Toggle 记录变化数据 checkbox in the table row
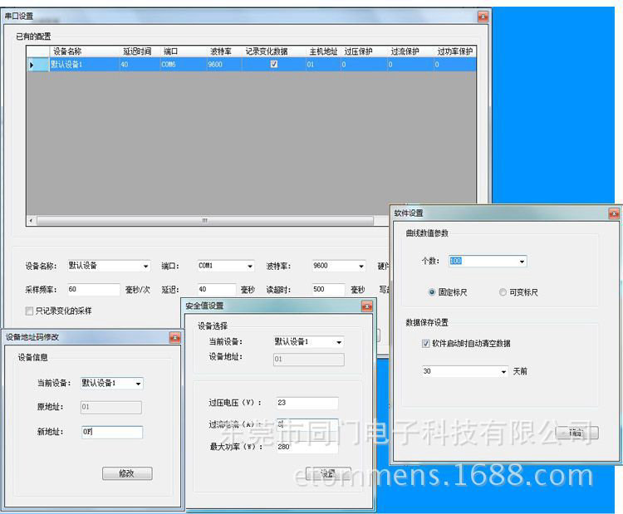Viewport: 623px width, 514px height. (x=274, y=64)
